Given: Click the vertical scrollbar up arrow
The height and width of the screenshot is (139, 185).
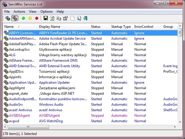Looking at the screenshot, I should (180, 26).
